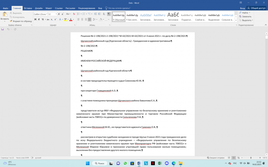
Task: Toggle italic formatting (К)
Action: click(39, 20)
